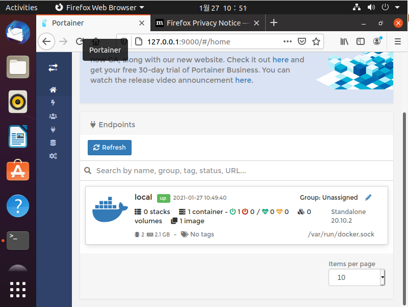Open the network status tray icon
This screenshot has height=307, width=409.
click(x=356, y=7)
